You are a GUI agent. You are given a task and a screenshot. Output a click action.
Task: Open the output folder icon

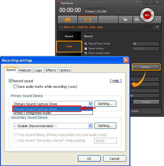[x=125, y=20]
